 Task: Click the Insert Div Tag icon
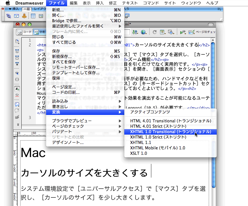click(x=41, y=16)
